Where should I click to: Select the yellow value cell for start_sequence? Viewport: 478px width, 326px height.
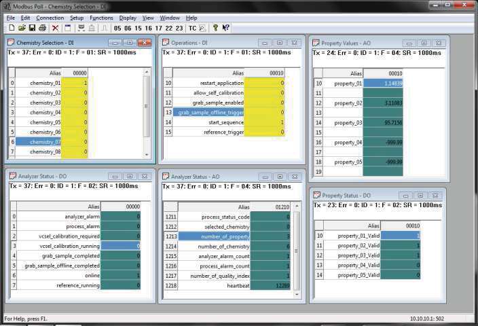(x=264, y=122)
